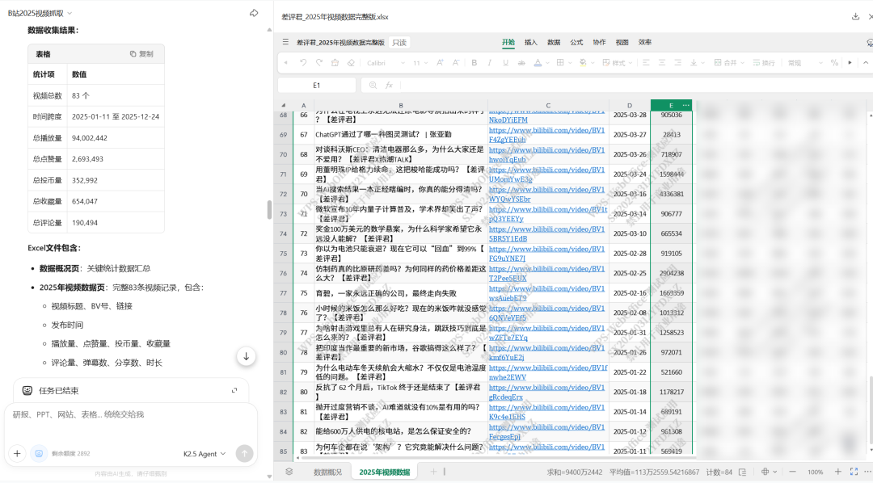Increase font size with the A+ icon

440,63
